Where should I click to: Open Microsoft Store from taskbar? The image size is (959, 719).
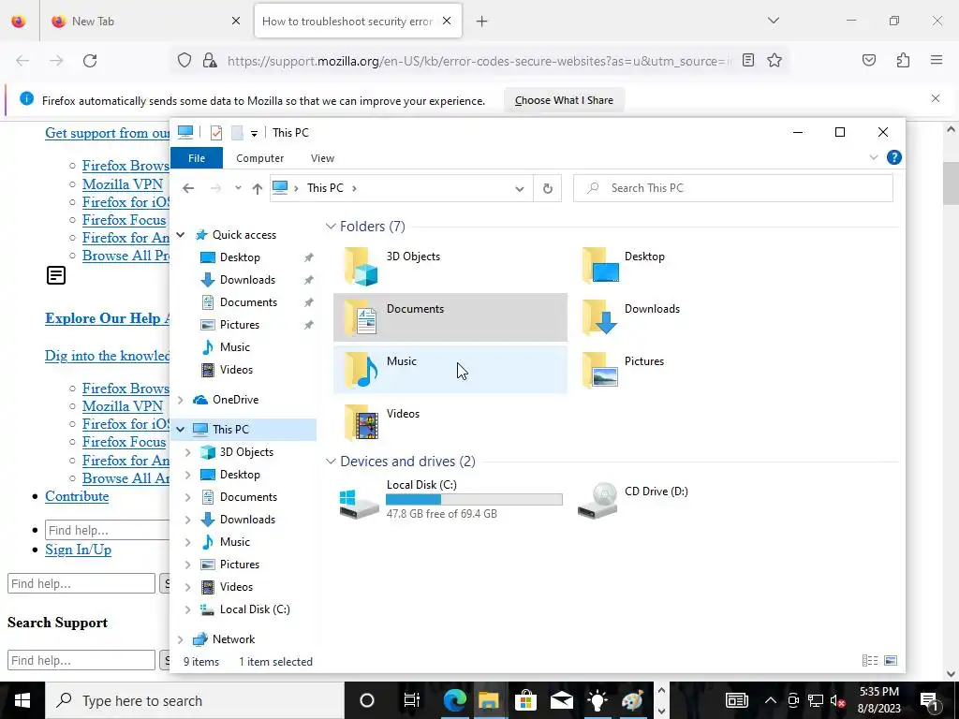pos(524,700)
